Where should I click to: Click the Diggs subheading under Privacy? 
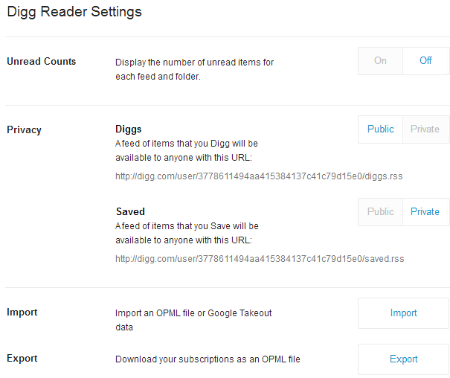point(129,129)
